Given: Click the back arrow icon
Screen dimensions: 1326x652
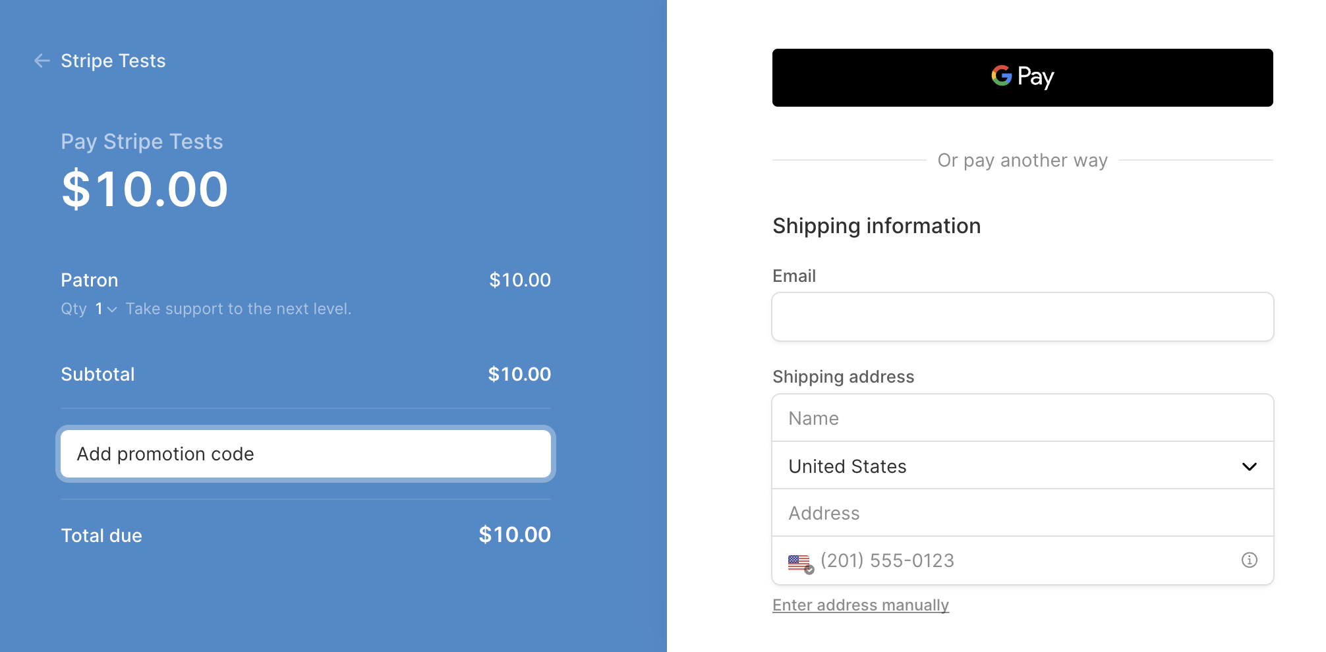Looking at the screenshot, I should [x=42, y=61].
